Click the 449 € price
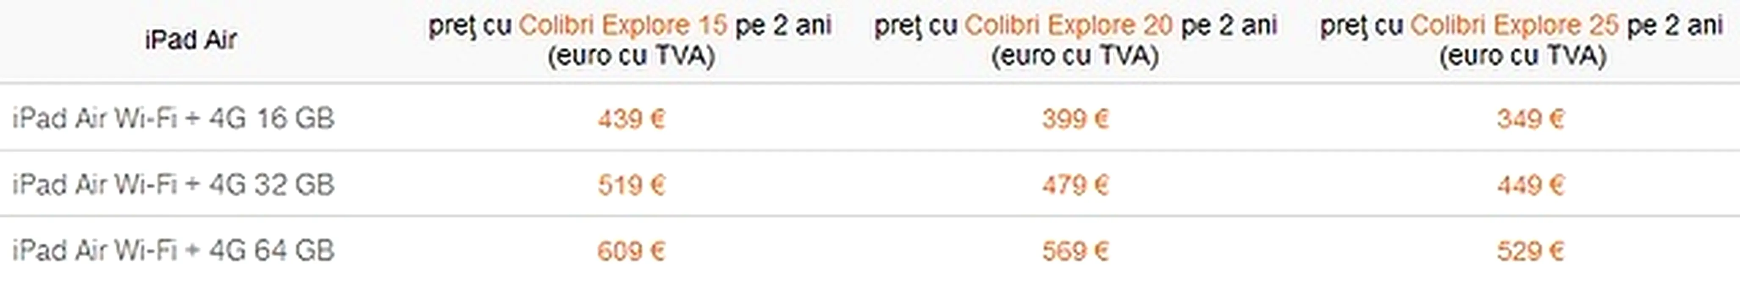The height and width of the screenshot is (296, 1740). coord(1530,185)
